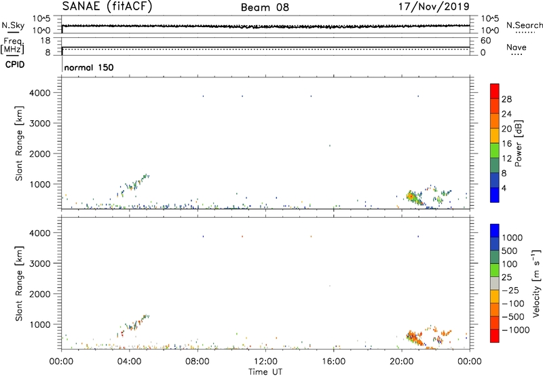
Task: Select the light green 12–16 dB Power colorbar segment
Action: 495,150
